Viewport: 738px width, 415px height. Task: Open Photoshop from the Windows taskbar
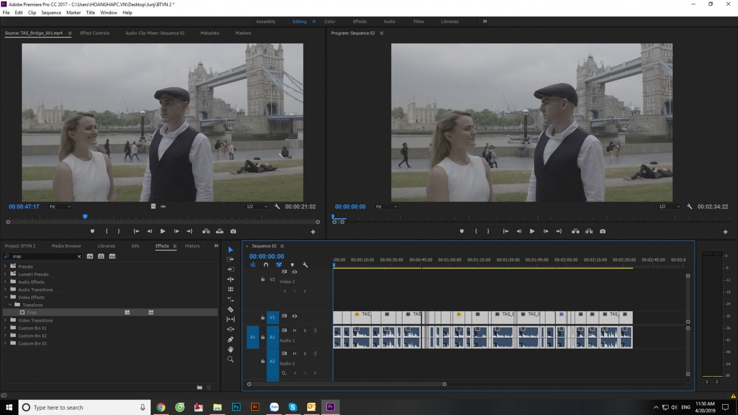coord(236,407)
